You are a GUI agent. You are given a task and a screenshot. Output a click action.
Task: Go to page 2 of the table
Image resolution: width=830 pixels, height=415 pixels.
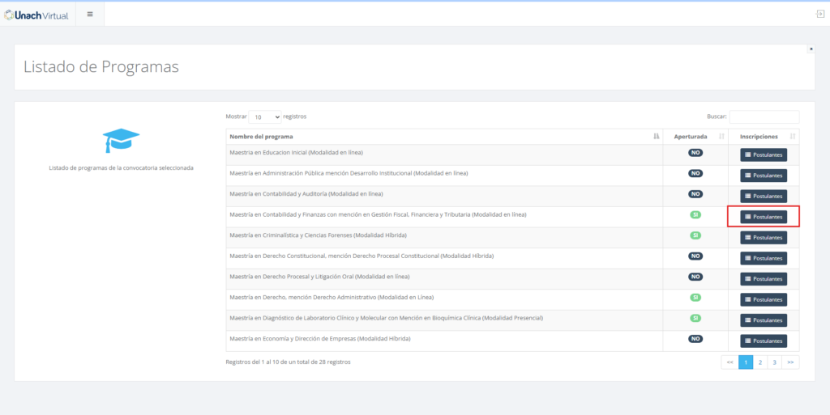pyautogui.click(x=759, y=362)
